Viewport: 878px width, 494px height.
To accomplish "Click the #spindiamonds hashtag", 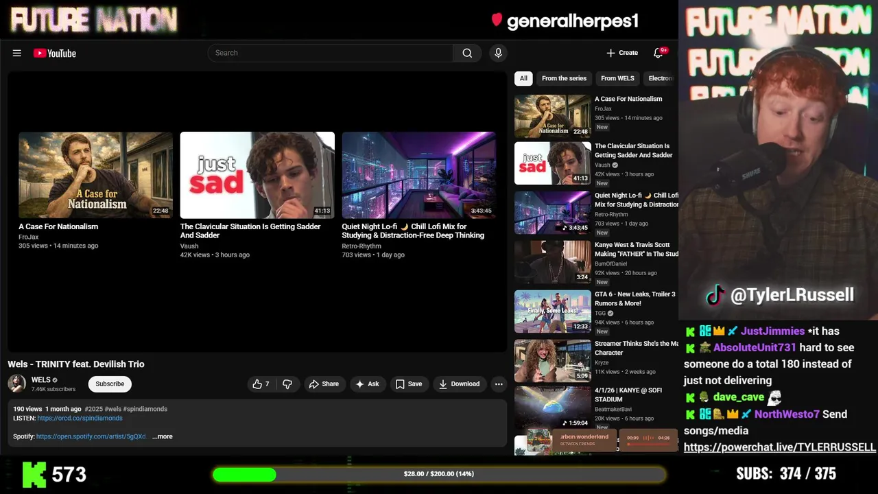I will 145,409.
